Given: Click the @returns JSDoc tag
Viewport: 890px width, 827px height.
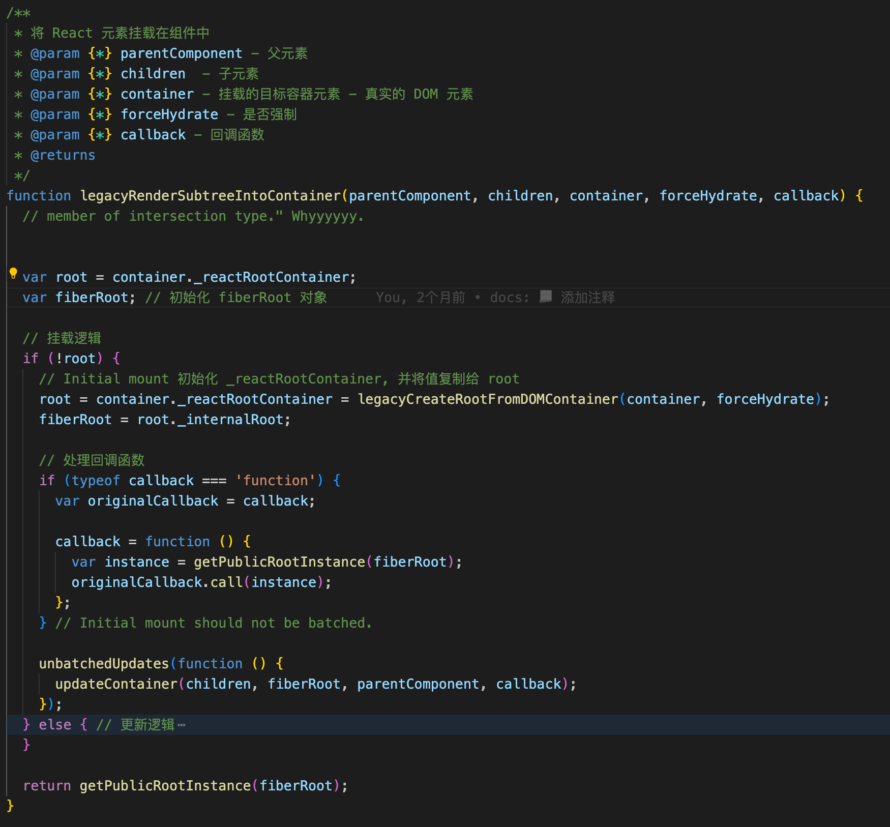Looking at the screenshot, I should pyautogui.click(x=63, y=155).
